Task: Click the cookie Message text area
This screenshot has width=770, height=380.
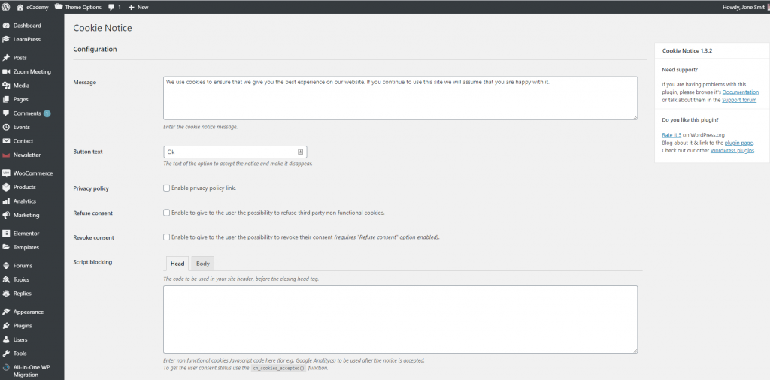Action: [400, 98]
